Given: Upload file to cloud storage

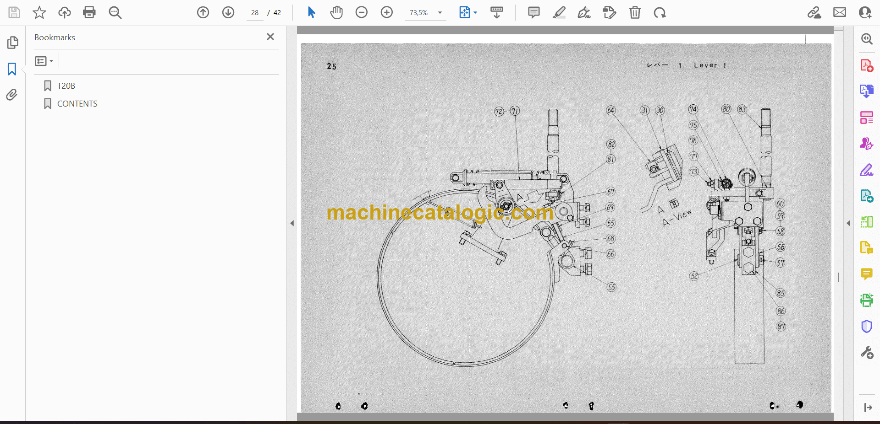Looking at the screenshot, I should [x=65, y=12].
